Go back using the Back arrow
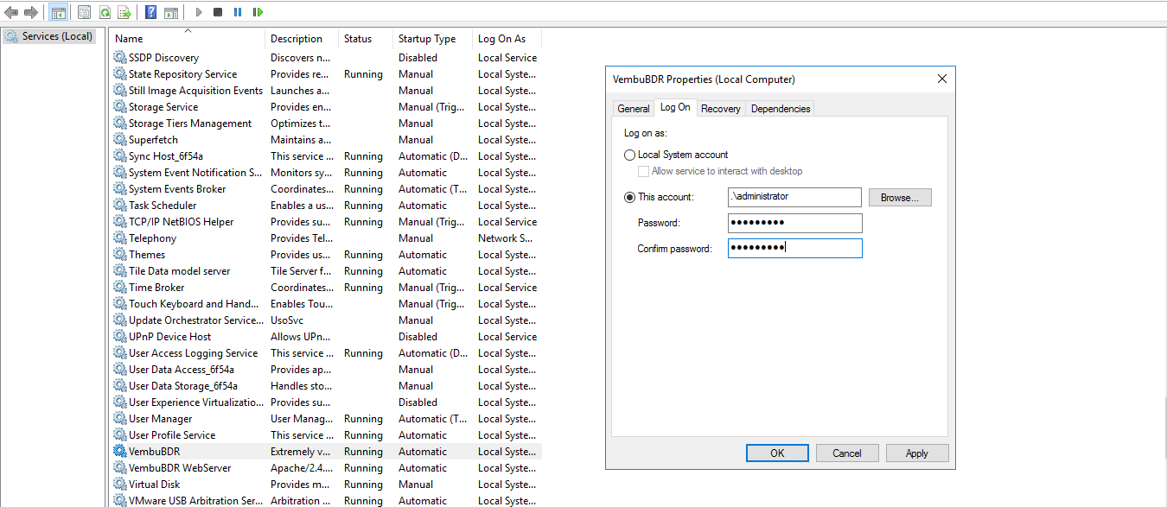This screenshot has width=1167, height=507. (x=11, y=12)
